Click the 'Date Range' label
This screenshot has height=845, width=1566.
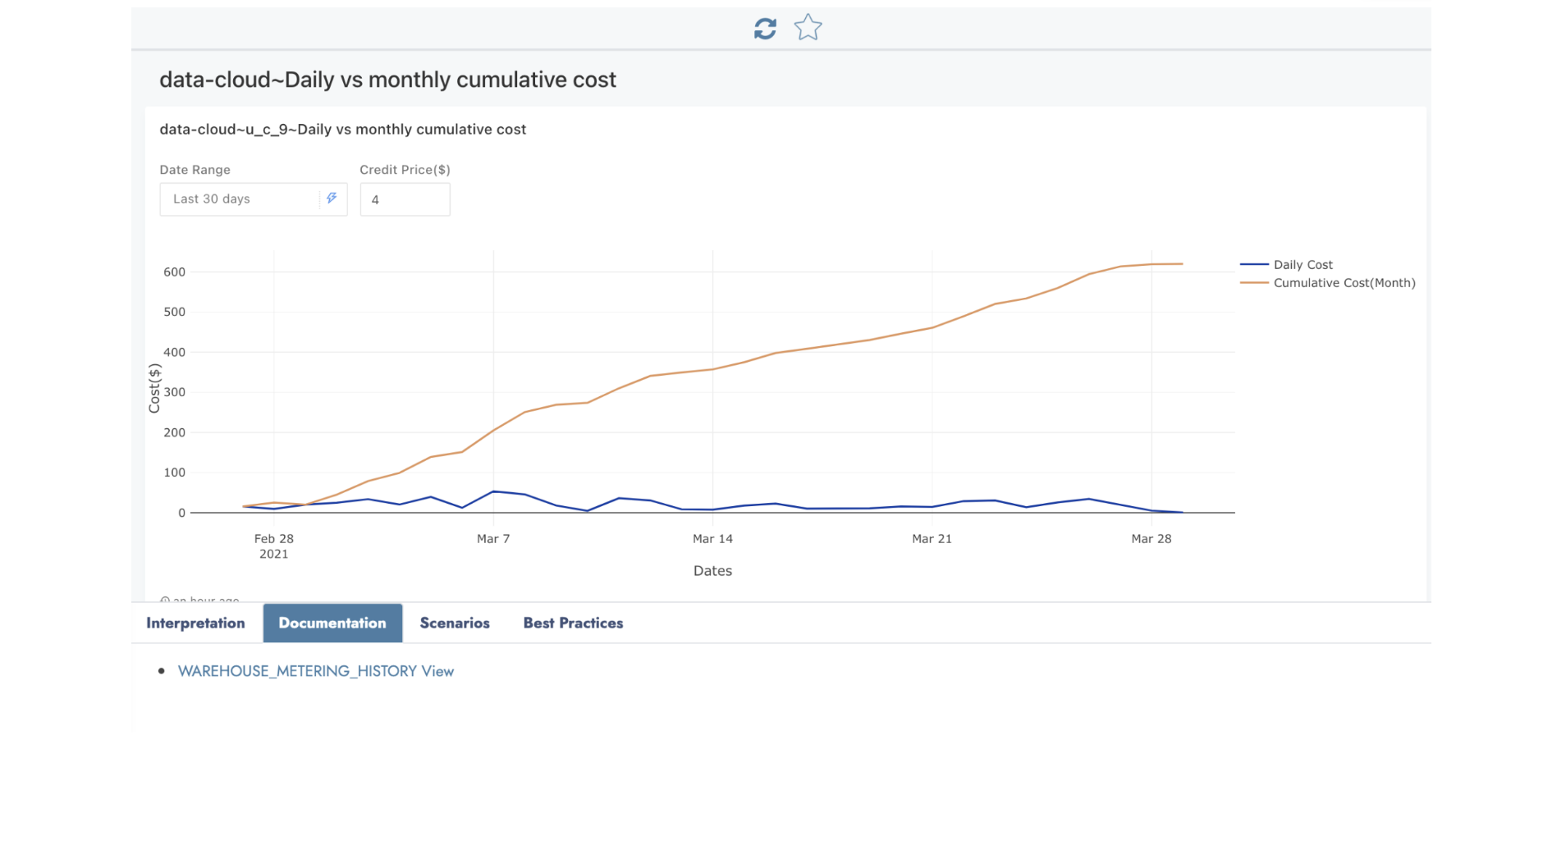coord(195,170)
